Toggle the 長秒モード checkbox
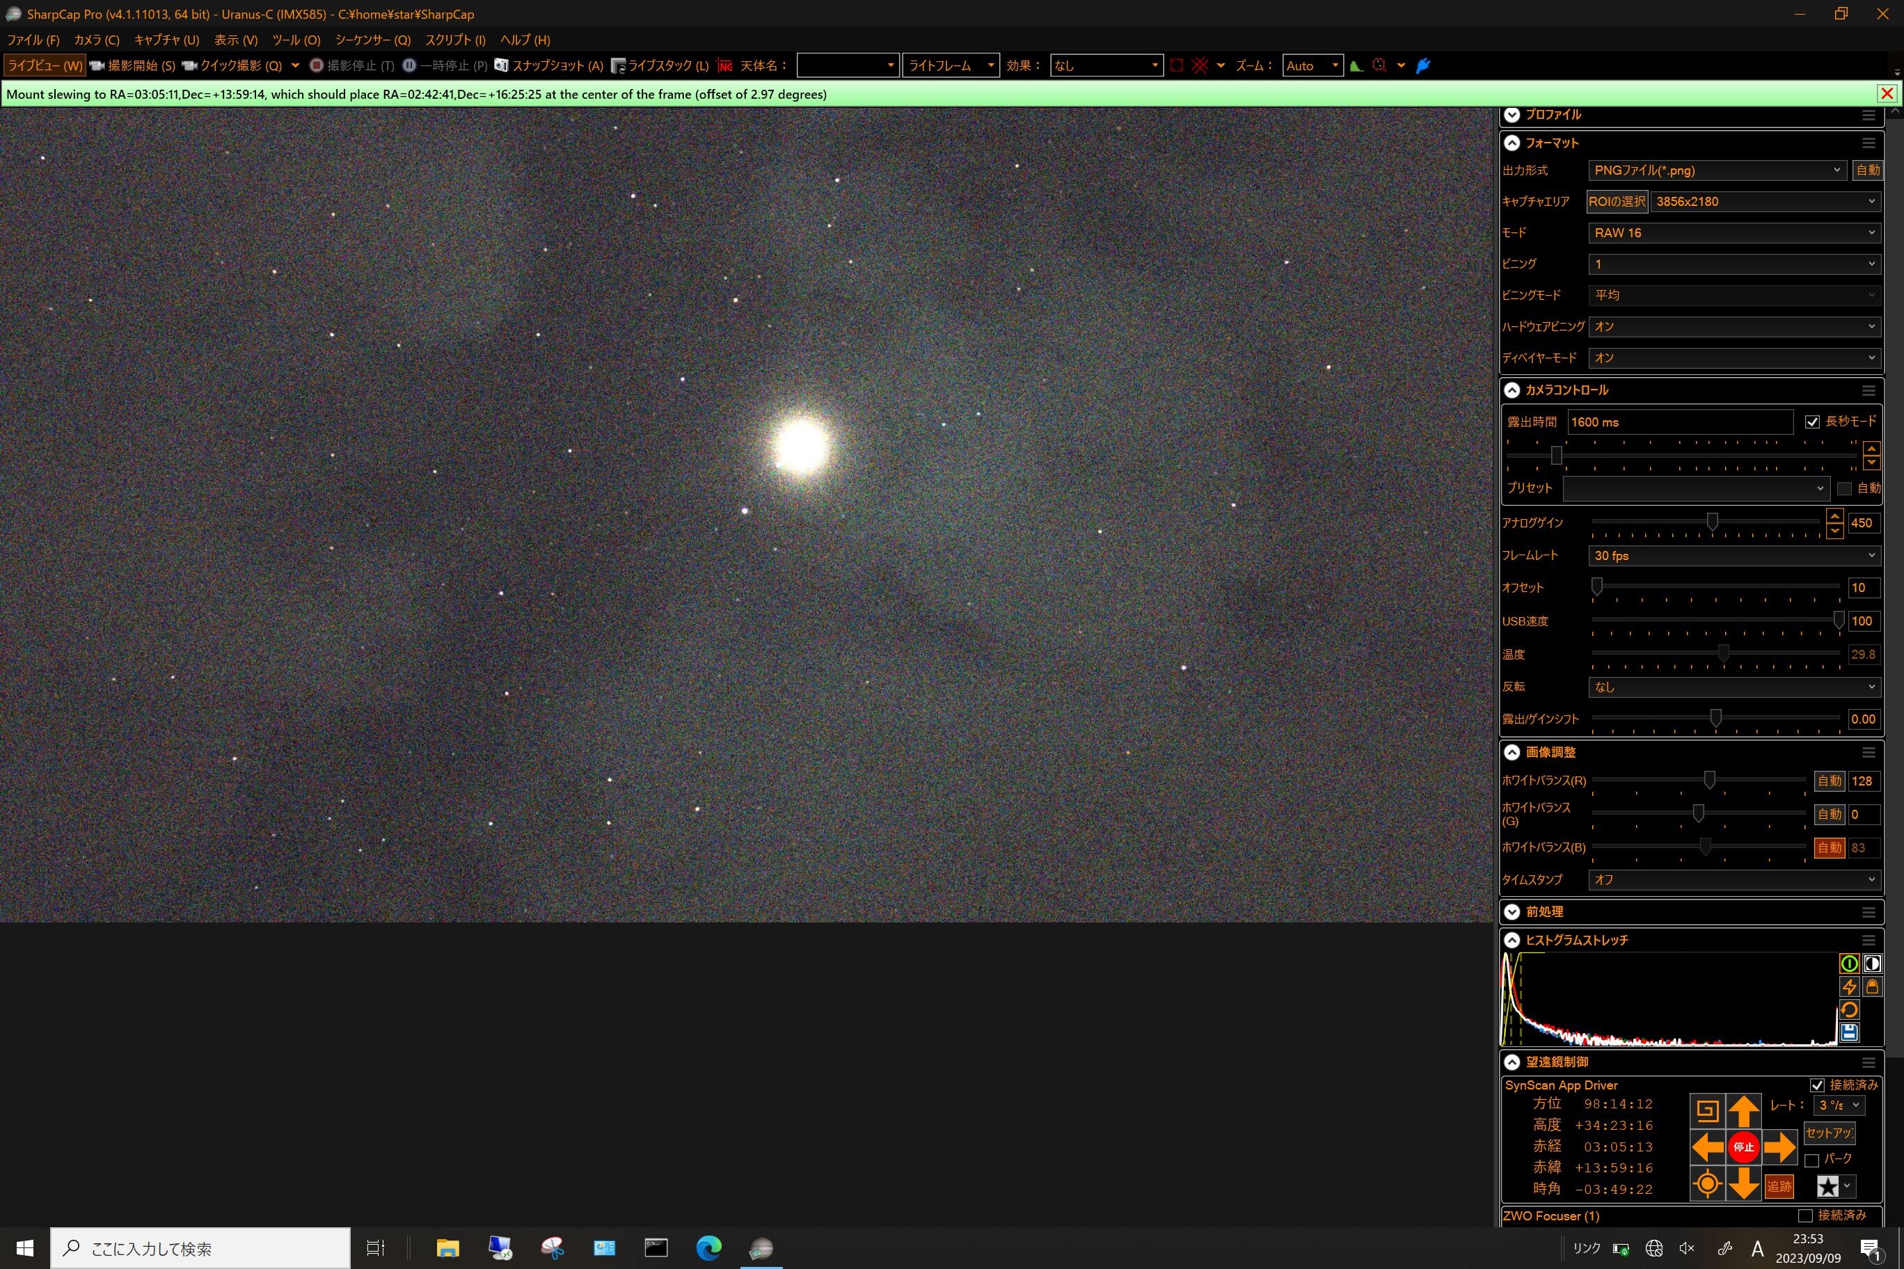This screenshot has width=1904, height=1269. coord(1813,422)
